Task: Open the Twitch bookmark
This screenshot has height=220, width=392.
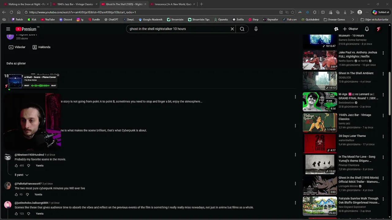Action: [x=17, y=20]
